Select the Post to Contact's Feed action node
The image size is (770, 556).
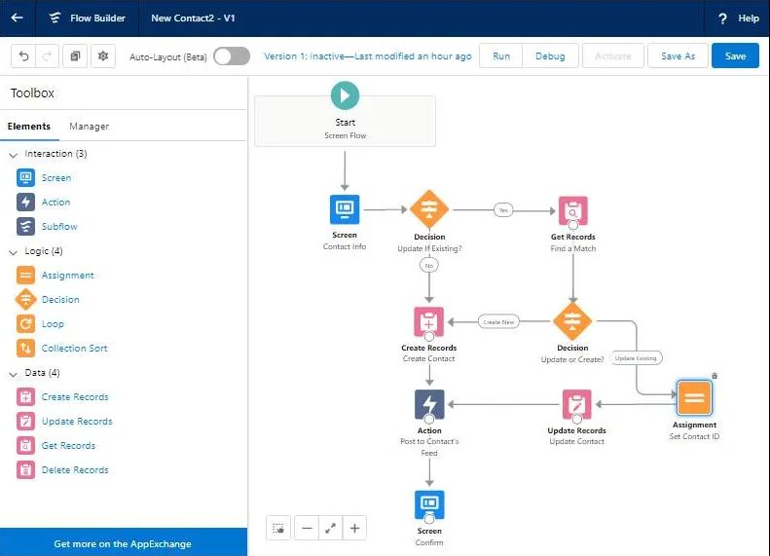pyautogui.click(x=429, y=404)
